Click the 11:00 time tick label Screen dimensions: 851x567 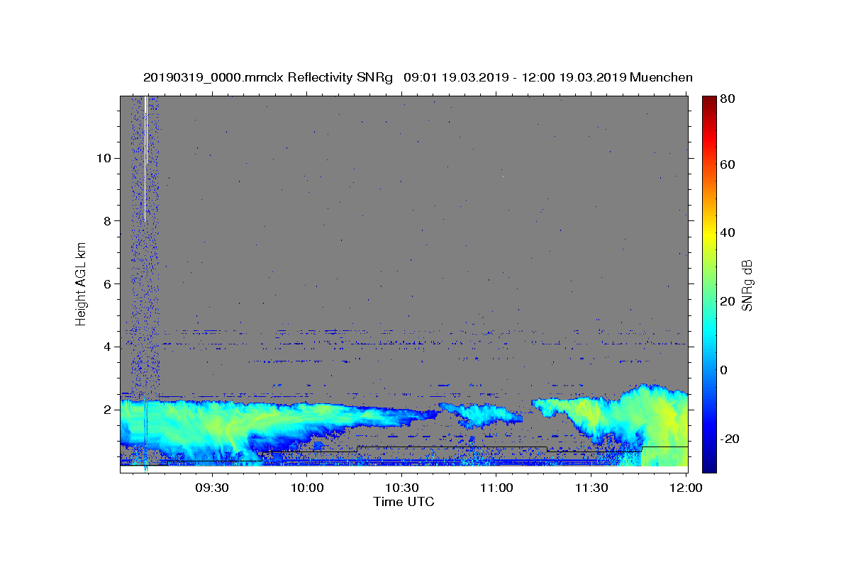coord(496,488)
